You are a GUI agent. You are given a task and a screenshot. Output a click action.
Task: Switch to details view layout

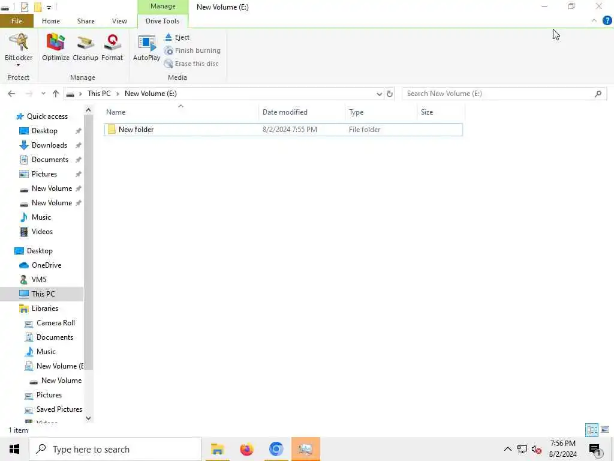coord(592,430)
